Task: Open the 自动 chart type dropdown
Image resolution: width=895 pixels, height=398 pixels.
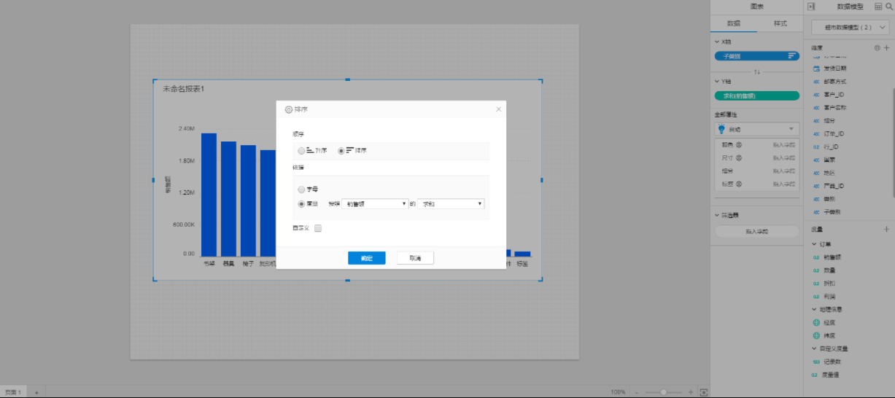Action: 756,129
